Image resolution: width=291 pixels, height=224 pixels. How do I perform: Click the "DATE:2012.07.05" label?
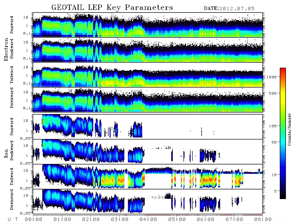229,9
